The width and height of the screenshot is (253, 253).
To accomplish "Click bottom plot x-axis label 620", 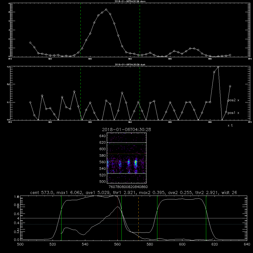I will pyautogui.click(x=215, y=244).
